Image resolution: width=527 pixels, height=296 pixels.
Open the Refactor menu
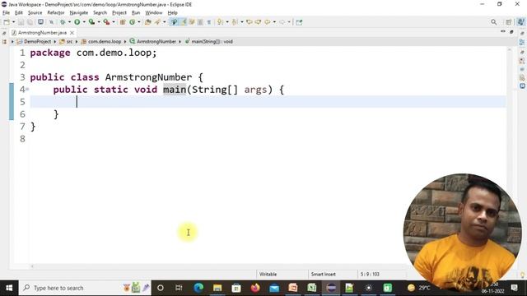point(56,13)
